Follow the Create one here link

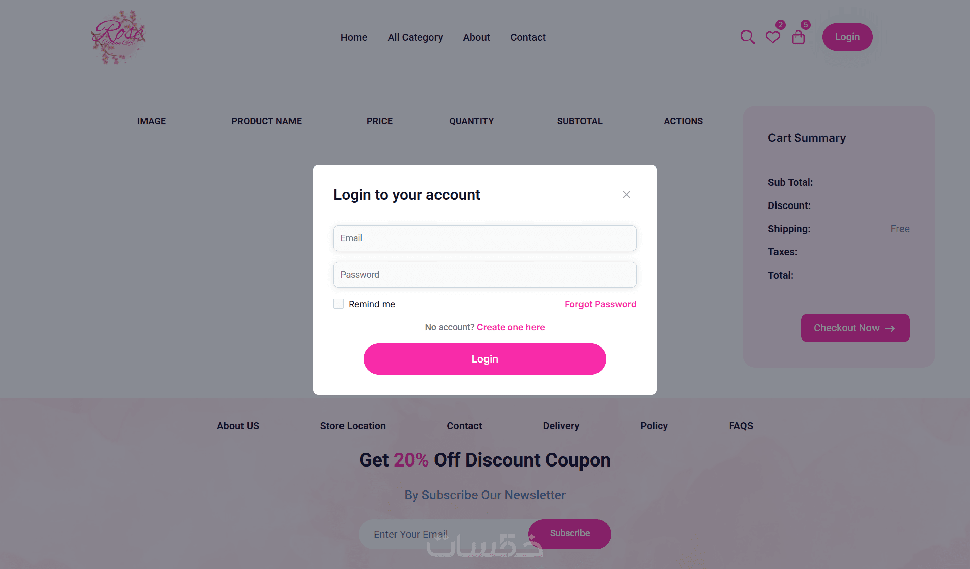(x=511, y=327)
